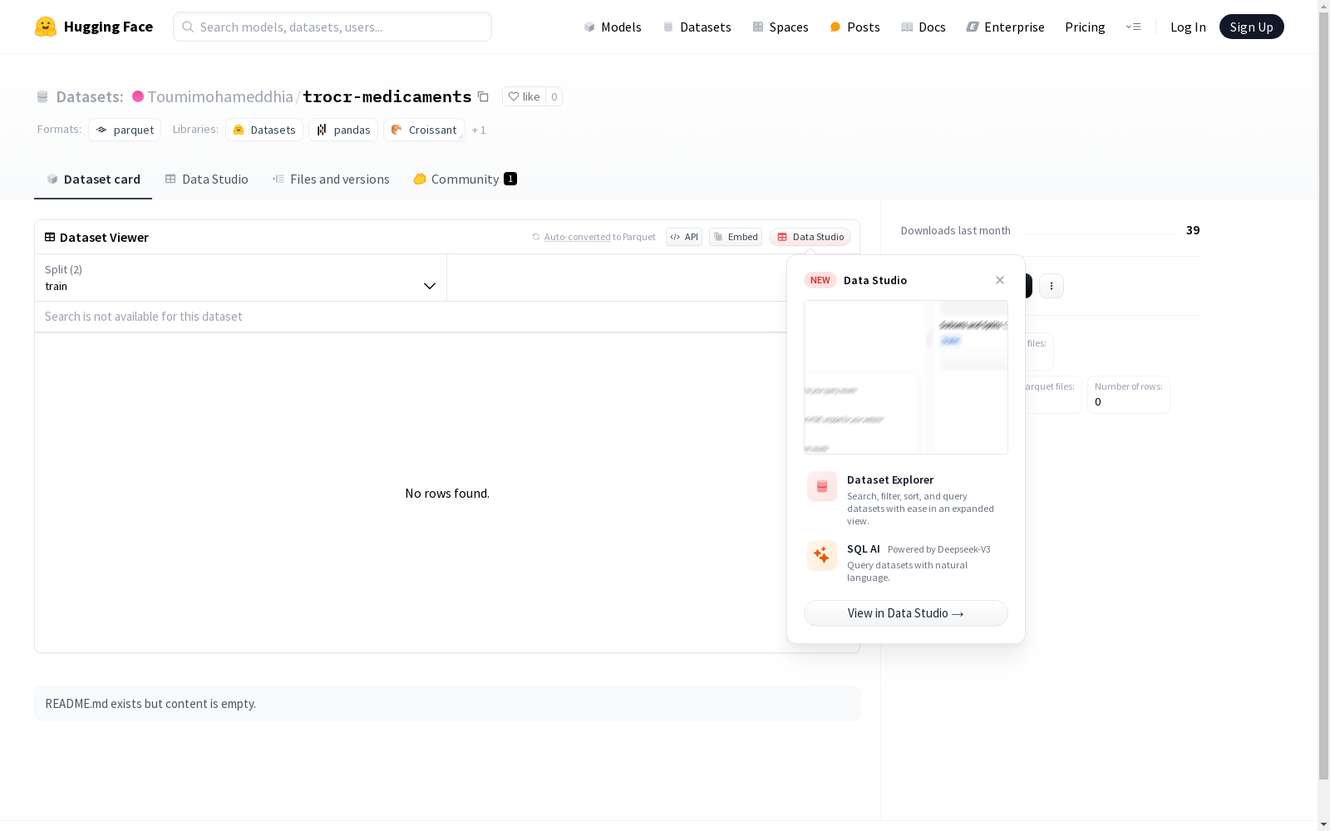Open the three-dot more options button
Screen dimensions: 1330x831
[x=1052, y=286]
